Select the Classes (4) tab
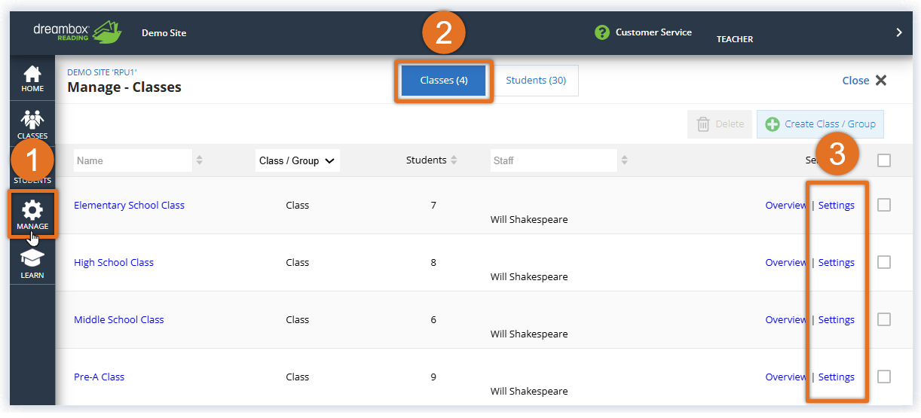 [x=444, y=81]
